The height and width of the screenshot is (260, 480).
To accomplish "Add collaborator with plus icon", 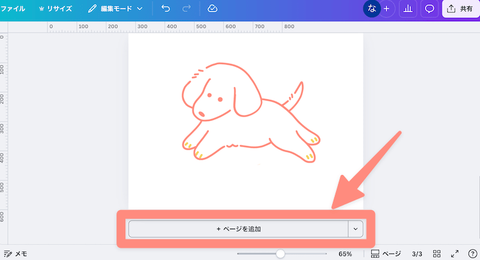I will 387,8.
